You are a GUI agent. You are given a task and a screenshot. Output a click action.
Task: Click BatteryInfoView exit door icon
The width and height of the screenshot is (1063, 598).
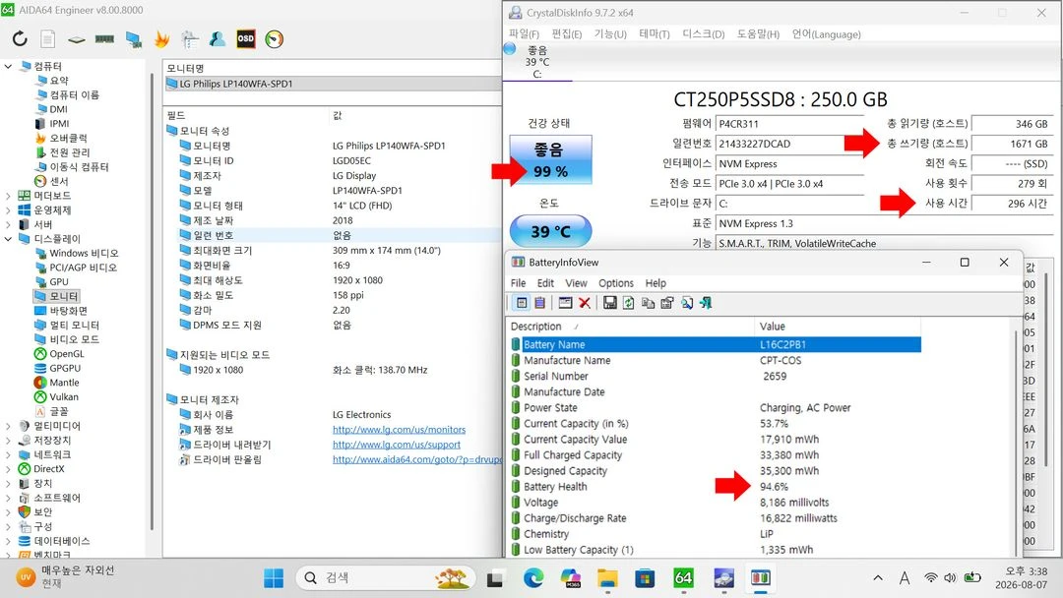[x=706, y=303]
